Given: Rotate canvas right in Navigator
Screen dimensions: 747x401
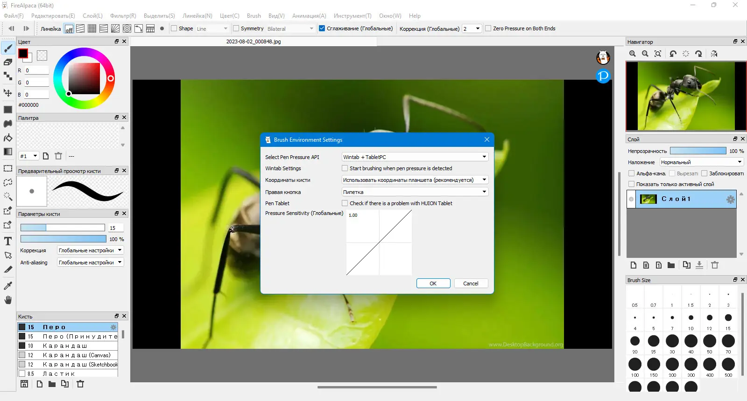Looking at the screenshot, I should coord(698,54).
